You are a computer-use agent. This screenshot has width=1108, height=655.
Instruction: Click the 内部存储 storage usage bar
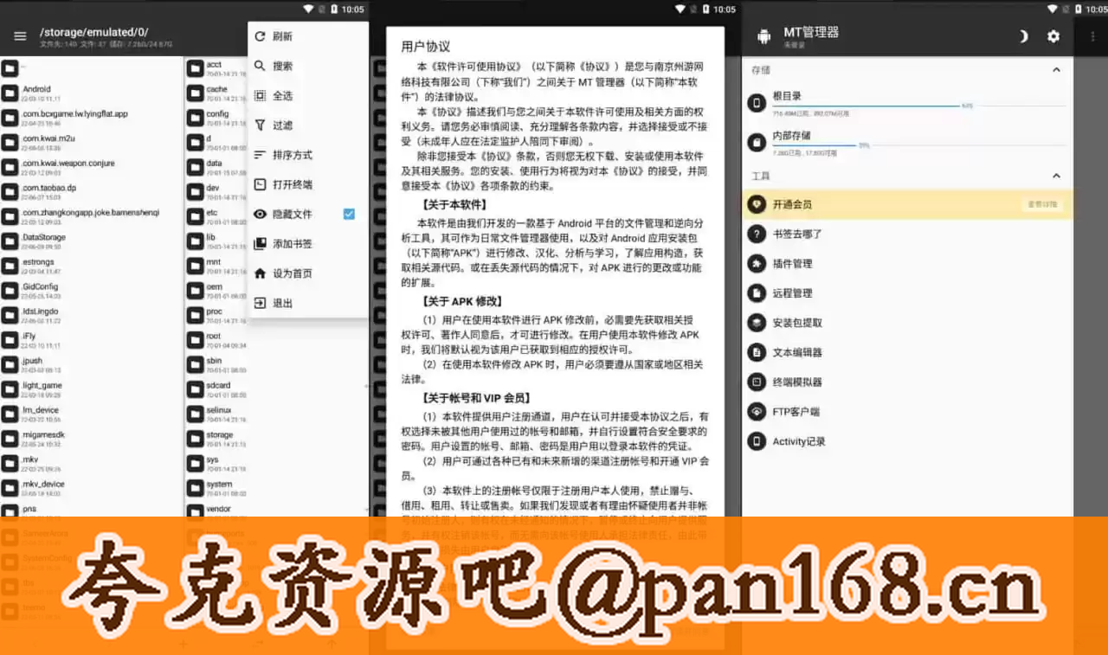coord(918,144)
